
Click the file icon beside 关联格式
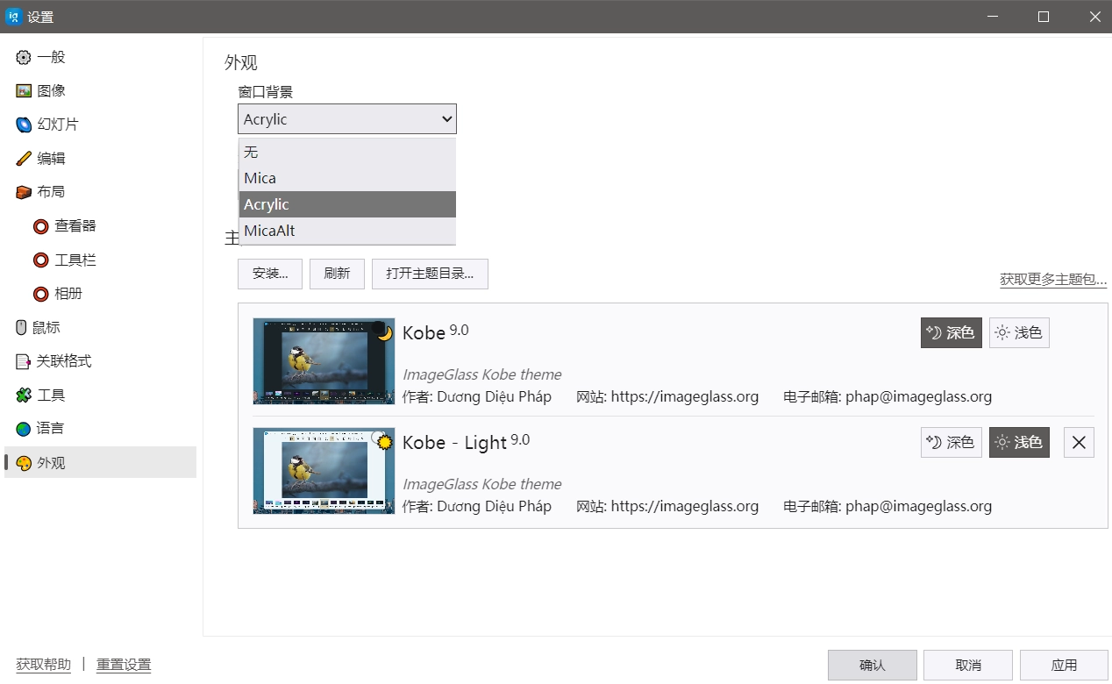[x=24, y=361]
